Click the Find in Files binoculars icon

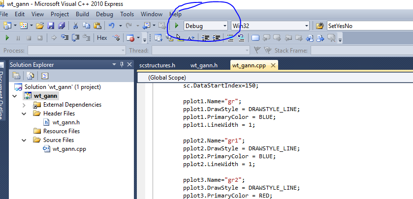point(319,26)
